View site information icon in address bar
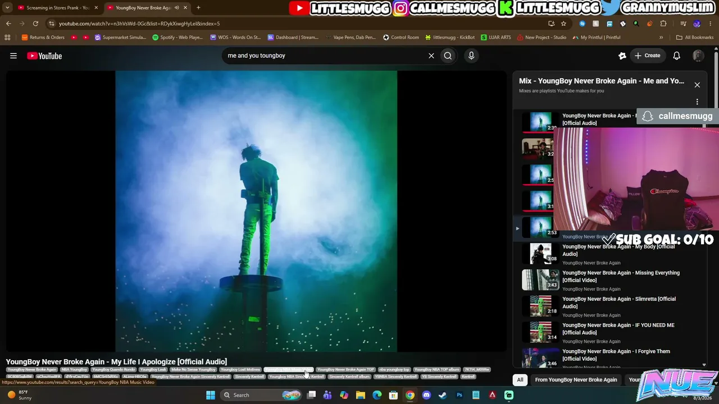The height and width of the screenshot is (404, 719). [x=52, y=24]
